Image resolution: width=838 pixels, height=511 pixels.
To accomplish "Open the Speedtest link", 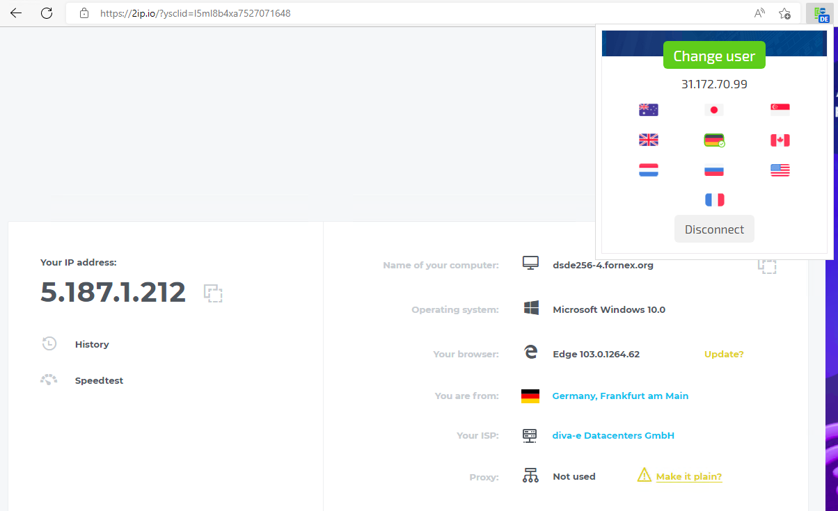I will [x=99, y=380].
